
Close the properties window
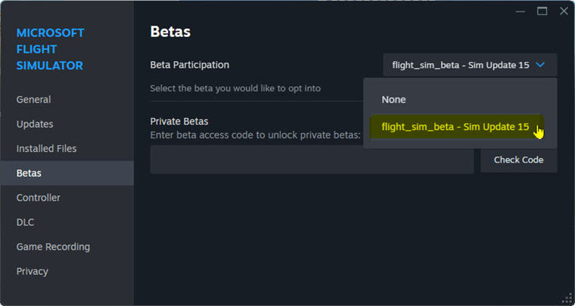pos(563,11)
